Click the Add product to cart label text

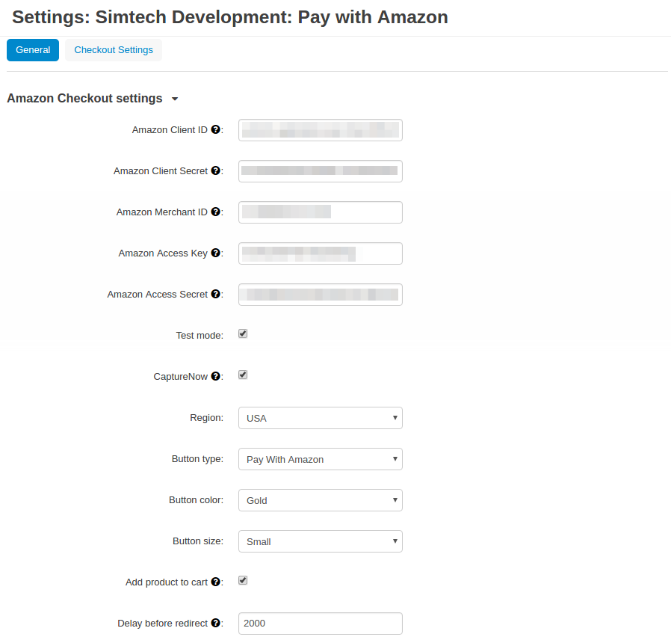pos(167,582)
